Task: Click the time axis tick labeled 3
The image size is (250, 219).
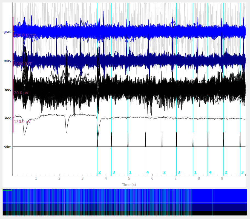Action: click(82, 178)
